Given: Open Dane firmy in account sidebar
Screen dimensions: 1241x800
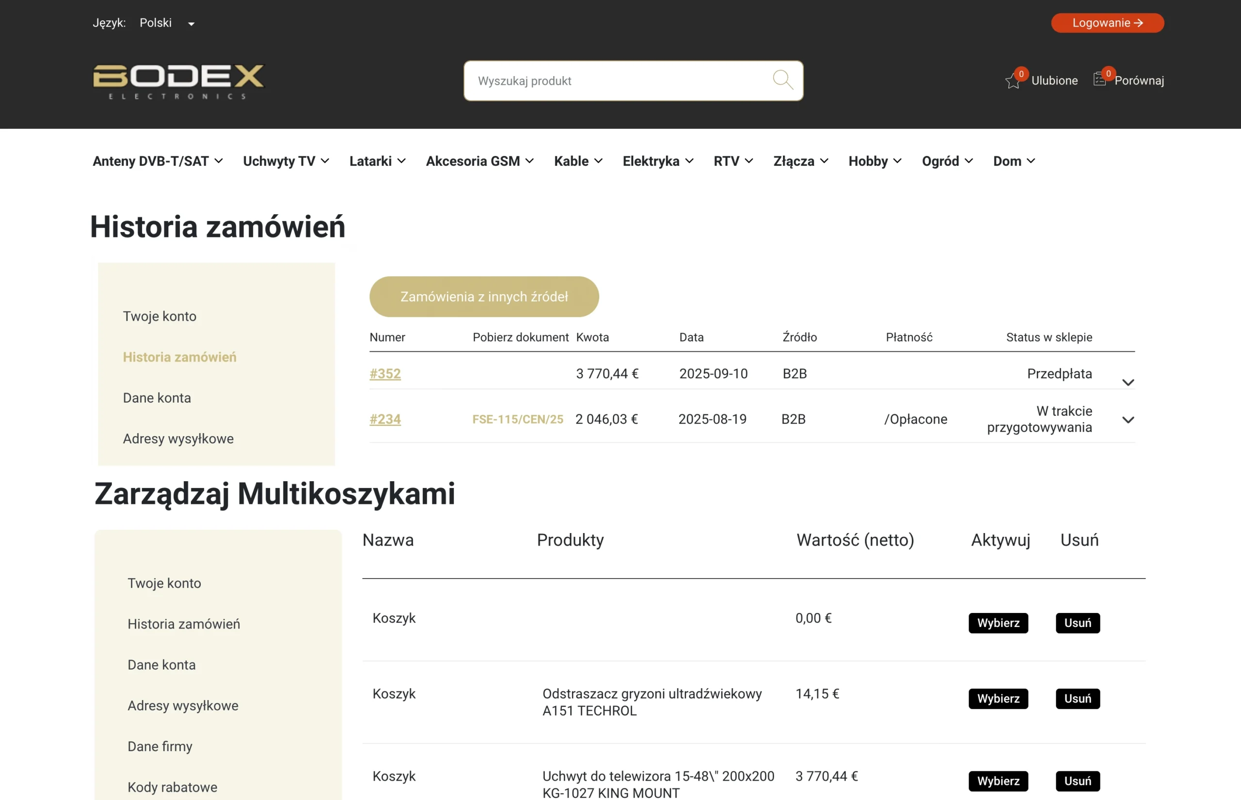Looking at the screenshot, I should click(x=160, y=747).
